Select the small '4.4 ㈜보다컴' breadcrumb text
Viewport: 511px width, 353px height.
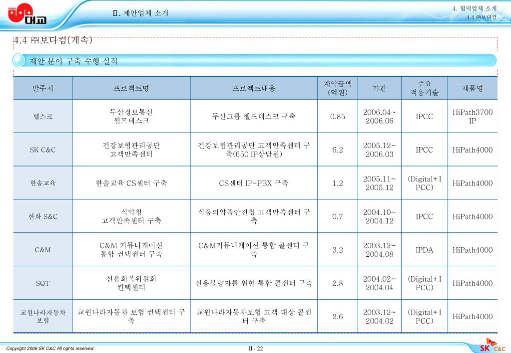coord(482,17)
